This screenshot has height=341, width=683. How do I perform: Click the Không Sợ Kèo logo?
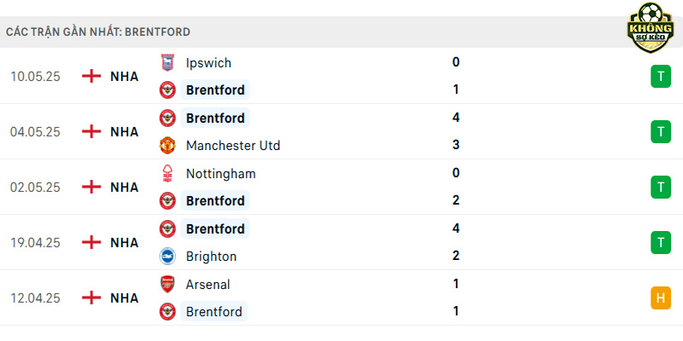651,27
